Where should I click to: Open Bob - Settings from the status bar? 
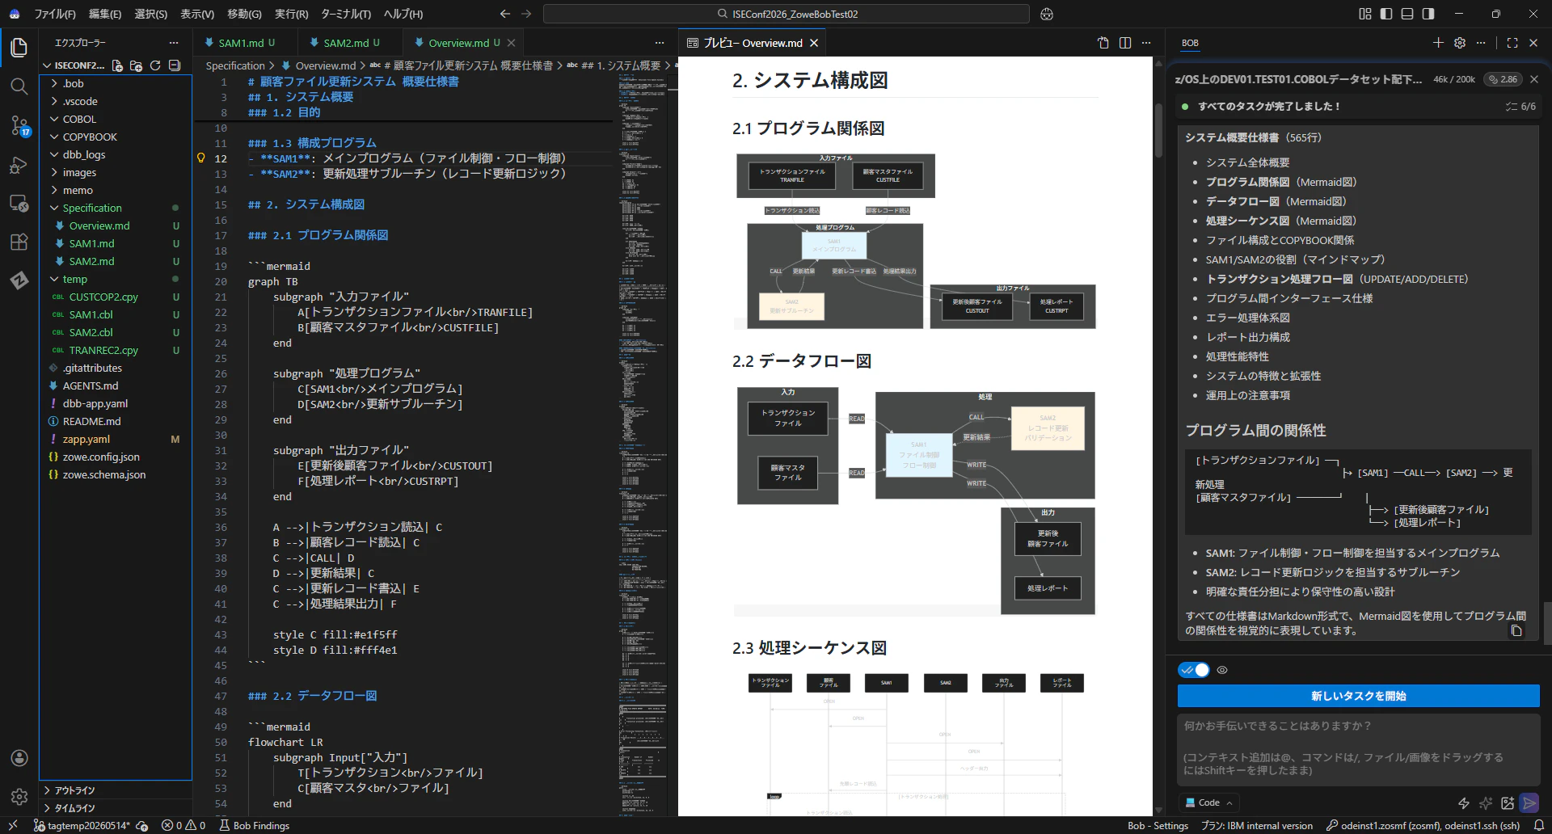click(x=1158, y=825)
